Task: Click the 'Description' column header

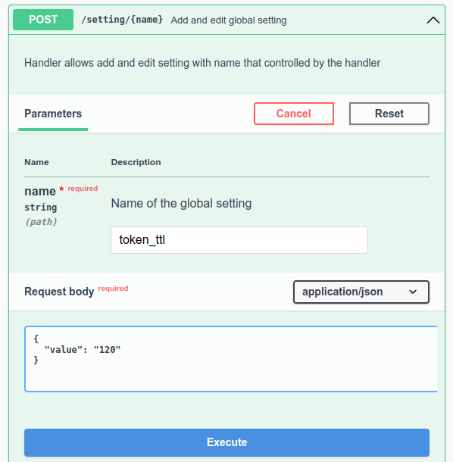Action: point(136,162)
